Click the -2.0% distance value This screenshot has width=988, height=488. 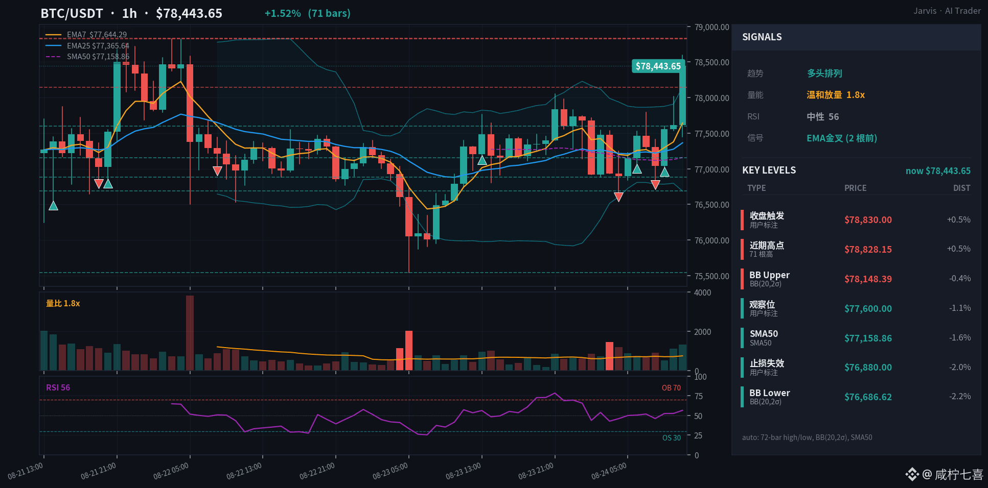[960, 368]
